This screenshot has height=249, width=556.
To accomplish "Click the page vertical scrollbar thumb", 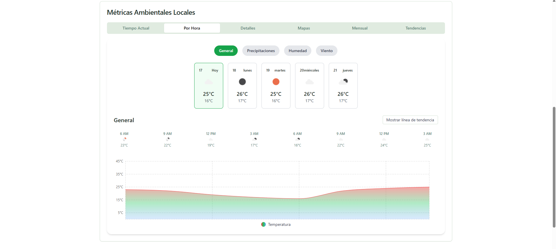I will 554,167.
